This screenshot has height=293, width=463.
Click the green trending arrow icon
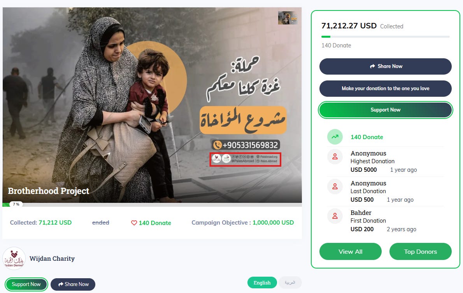pyautogui.click(x=335, y=137)
